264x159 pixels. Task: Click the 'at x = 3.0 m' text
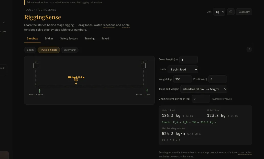(x=171, y=140)
